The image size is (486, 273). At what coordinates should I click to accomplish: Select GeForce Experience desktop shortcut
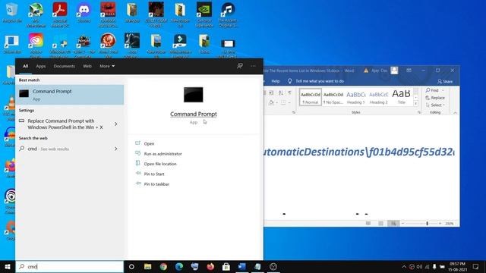pos(204,14)
